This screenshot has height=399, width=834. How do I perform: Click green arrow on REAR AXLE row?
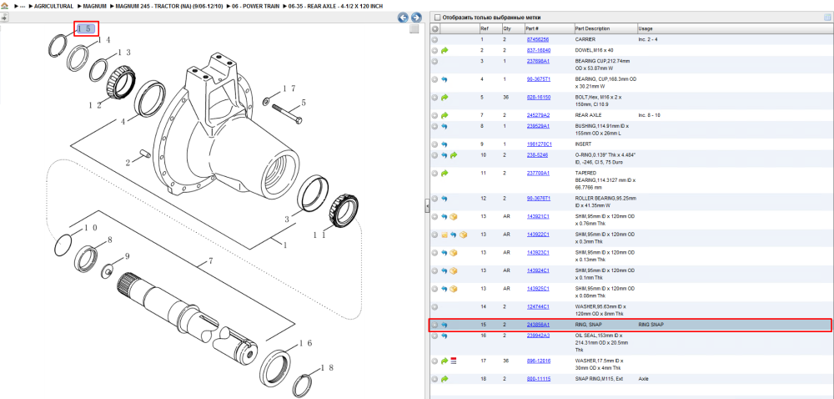click(445, 115)
